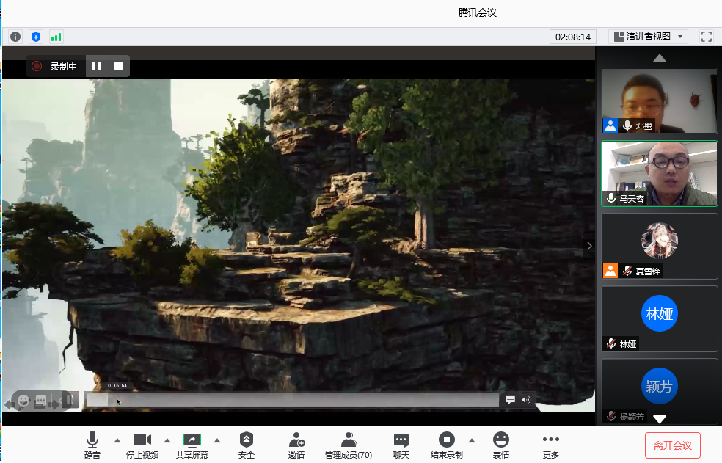Click the red 录制中 recording indicator
The width and height of the screenshot is (722, 463).
[x=37, y=66]
